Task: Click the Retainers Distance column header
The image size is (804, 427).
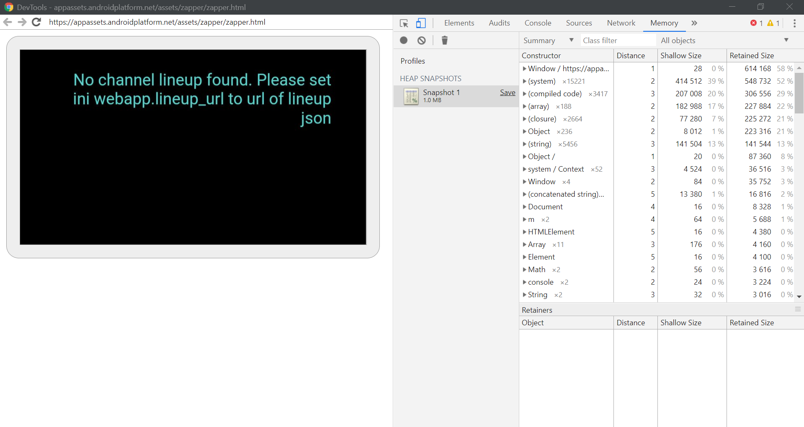Action: [x=635, y=322]
